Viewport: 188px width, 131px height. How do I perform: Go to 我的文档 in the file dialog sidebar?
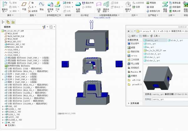(x=133, y=52)
